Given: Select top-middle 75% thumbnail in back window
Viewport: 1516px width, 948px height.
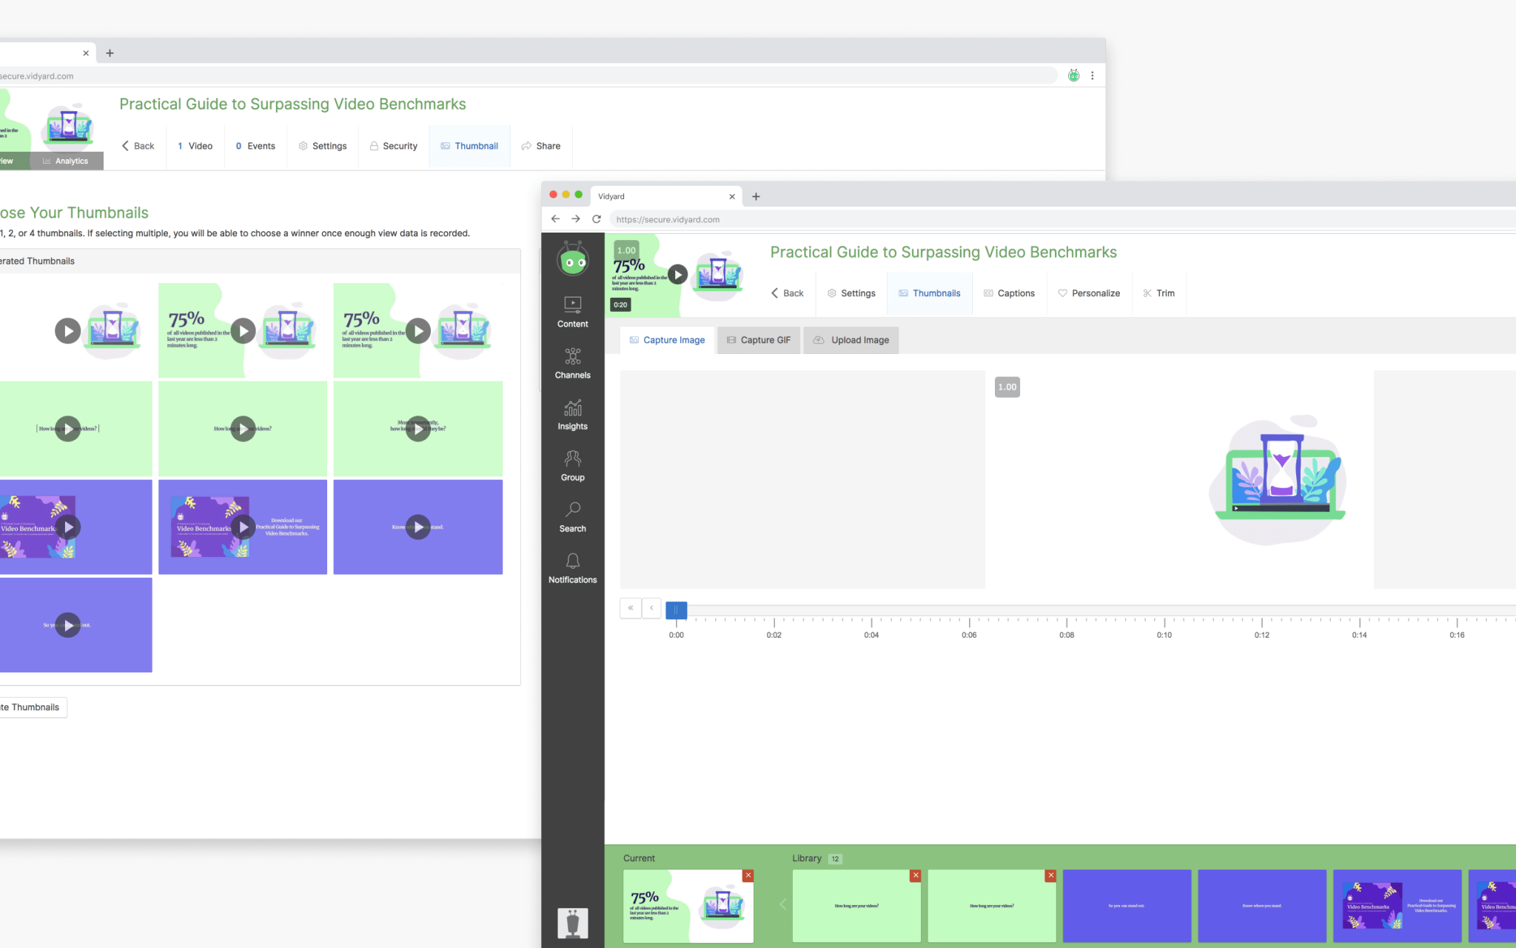Looking at the screenshot, I should (243, 330).
